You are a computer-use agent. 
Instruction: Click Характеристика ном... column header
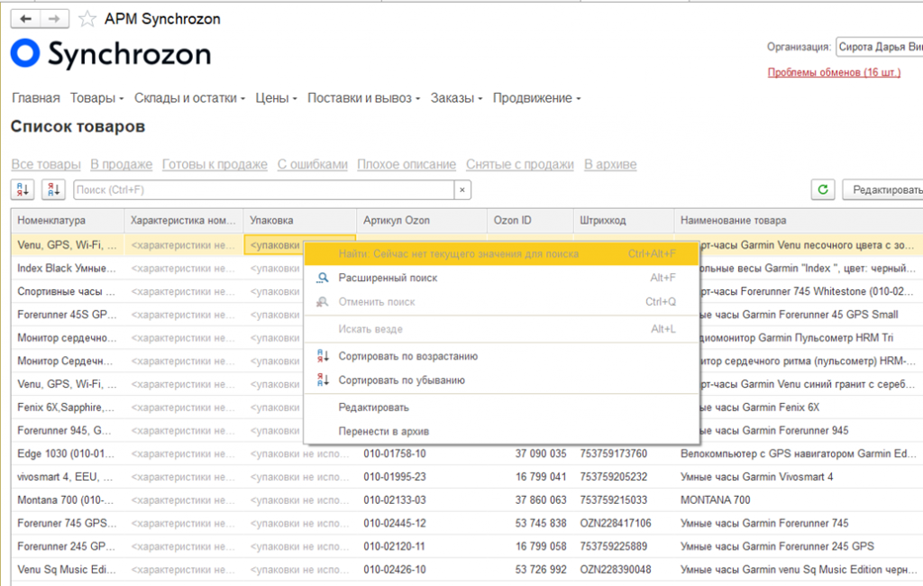[184, 220]
